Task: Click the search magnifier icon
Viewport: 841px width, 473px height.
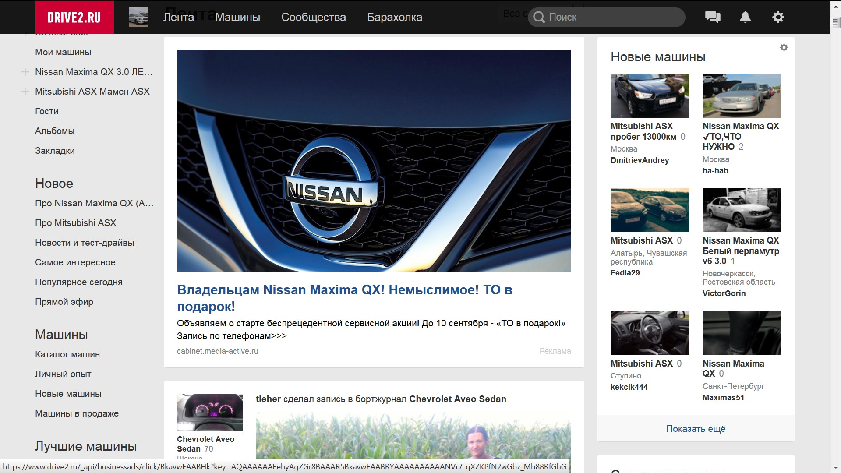Action: pyautogui.click(x=539, y=17)
